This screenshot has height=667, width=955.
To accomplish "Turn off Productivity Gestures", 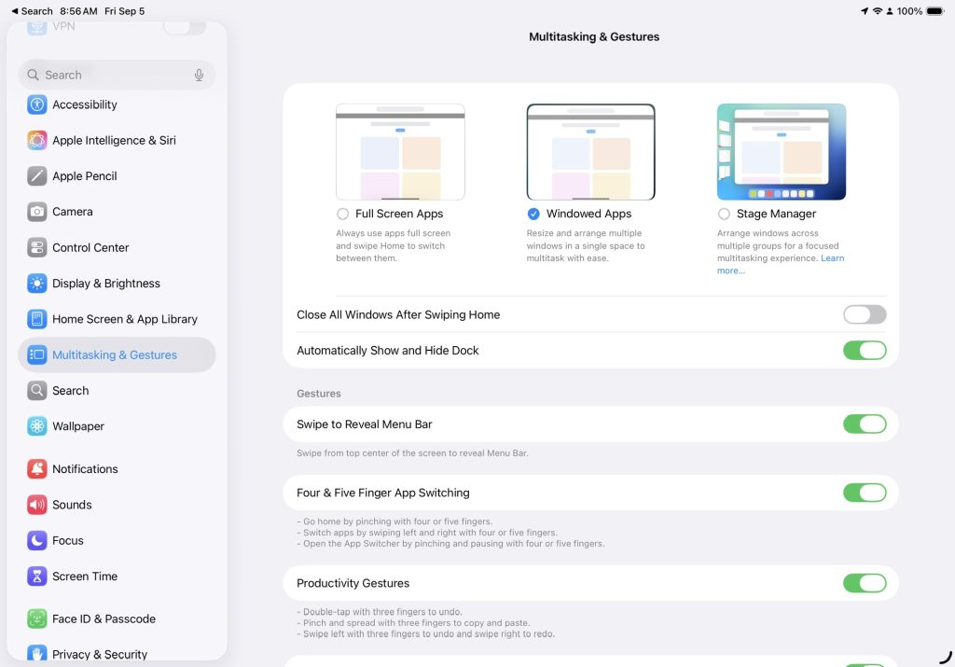I will (x=865, y=583).
